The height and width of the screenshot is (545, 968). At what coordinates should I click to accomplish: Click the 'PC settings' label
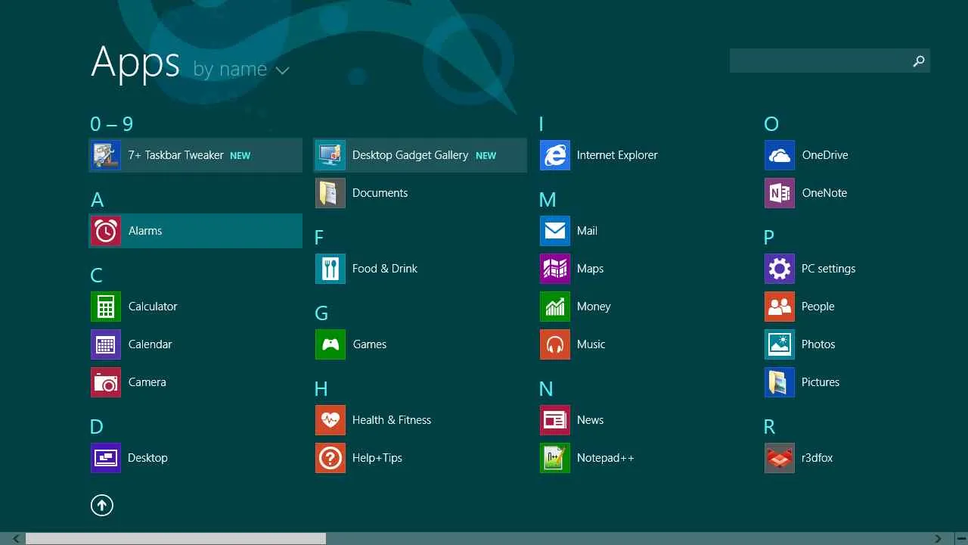829,269
